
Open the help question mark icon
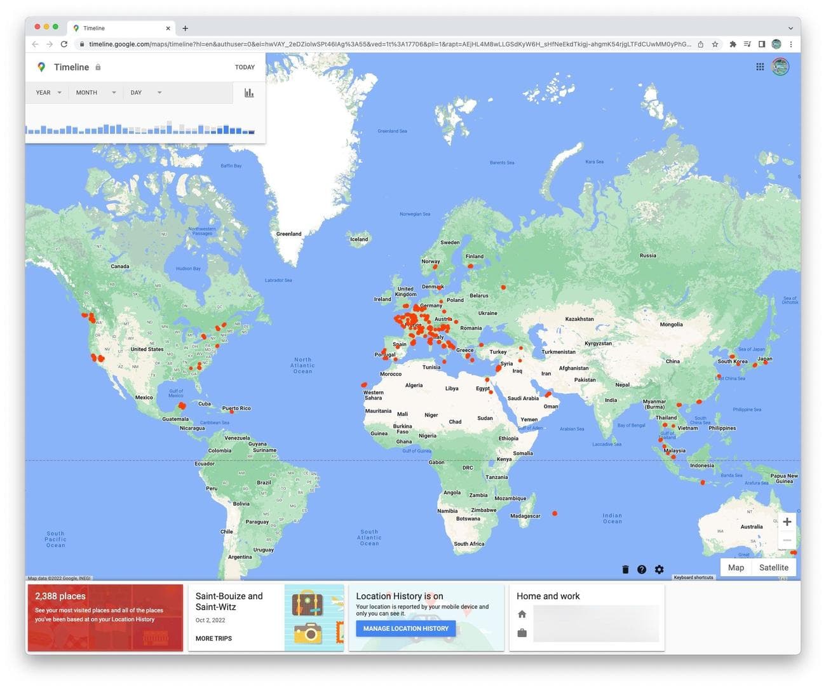642,569
